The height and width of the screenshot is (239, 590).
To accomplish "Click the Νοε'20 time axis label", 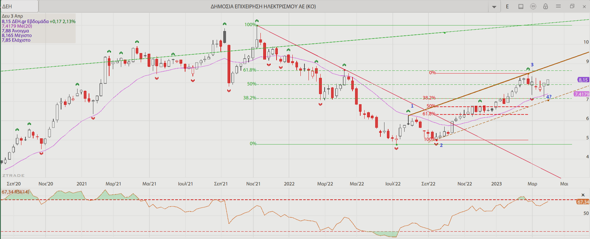I will [46, 184].
